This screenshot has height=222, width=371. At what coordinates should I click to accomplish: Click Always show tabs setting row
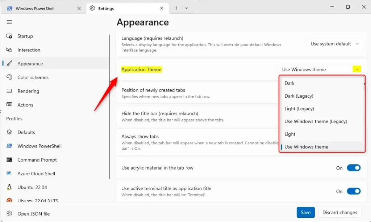click(x=197, y=142)
